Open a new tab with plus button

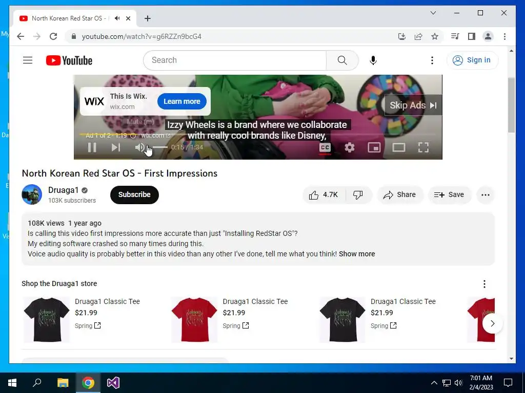pos(148,18)
